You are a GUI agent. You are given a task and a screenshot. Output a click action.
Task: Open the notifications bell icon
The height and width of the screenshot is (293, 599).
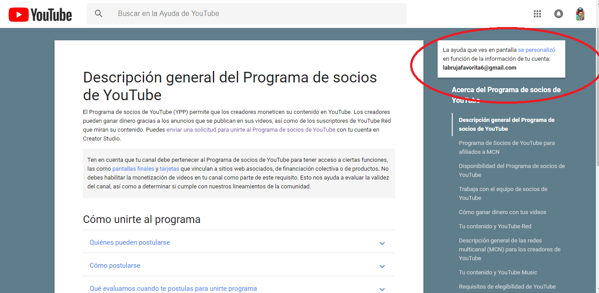click(559, 14)
